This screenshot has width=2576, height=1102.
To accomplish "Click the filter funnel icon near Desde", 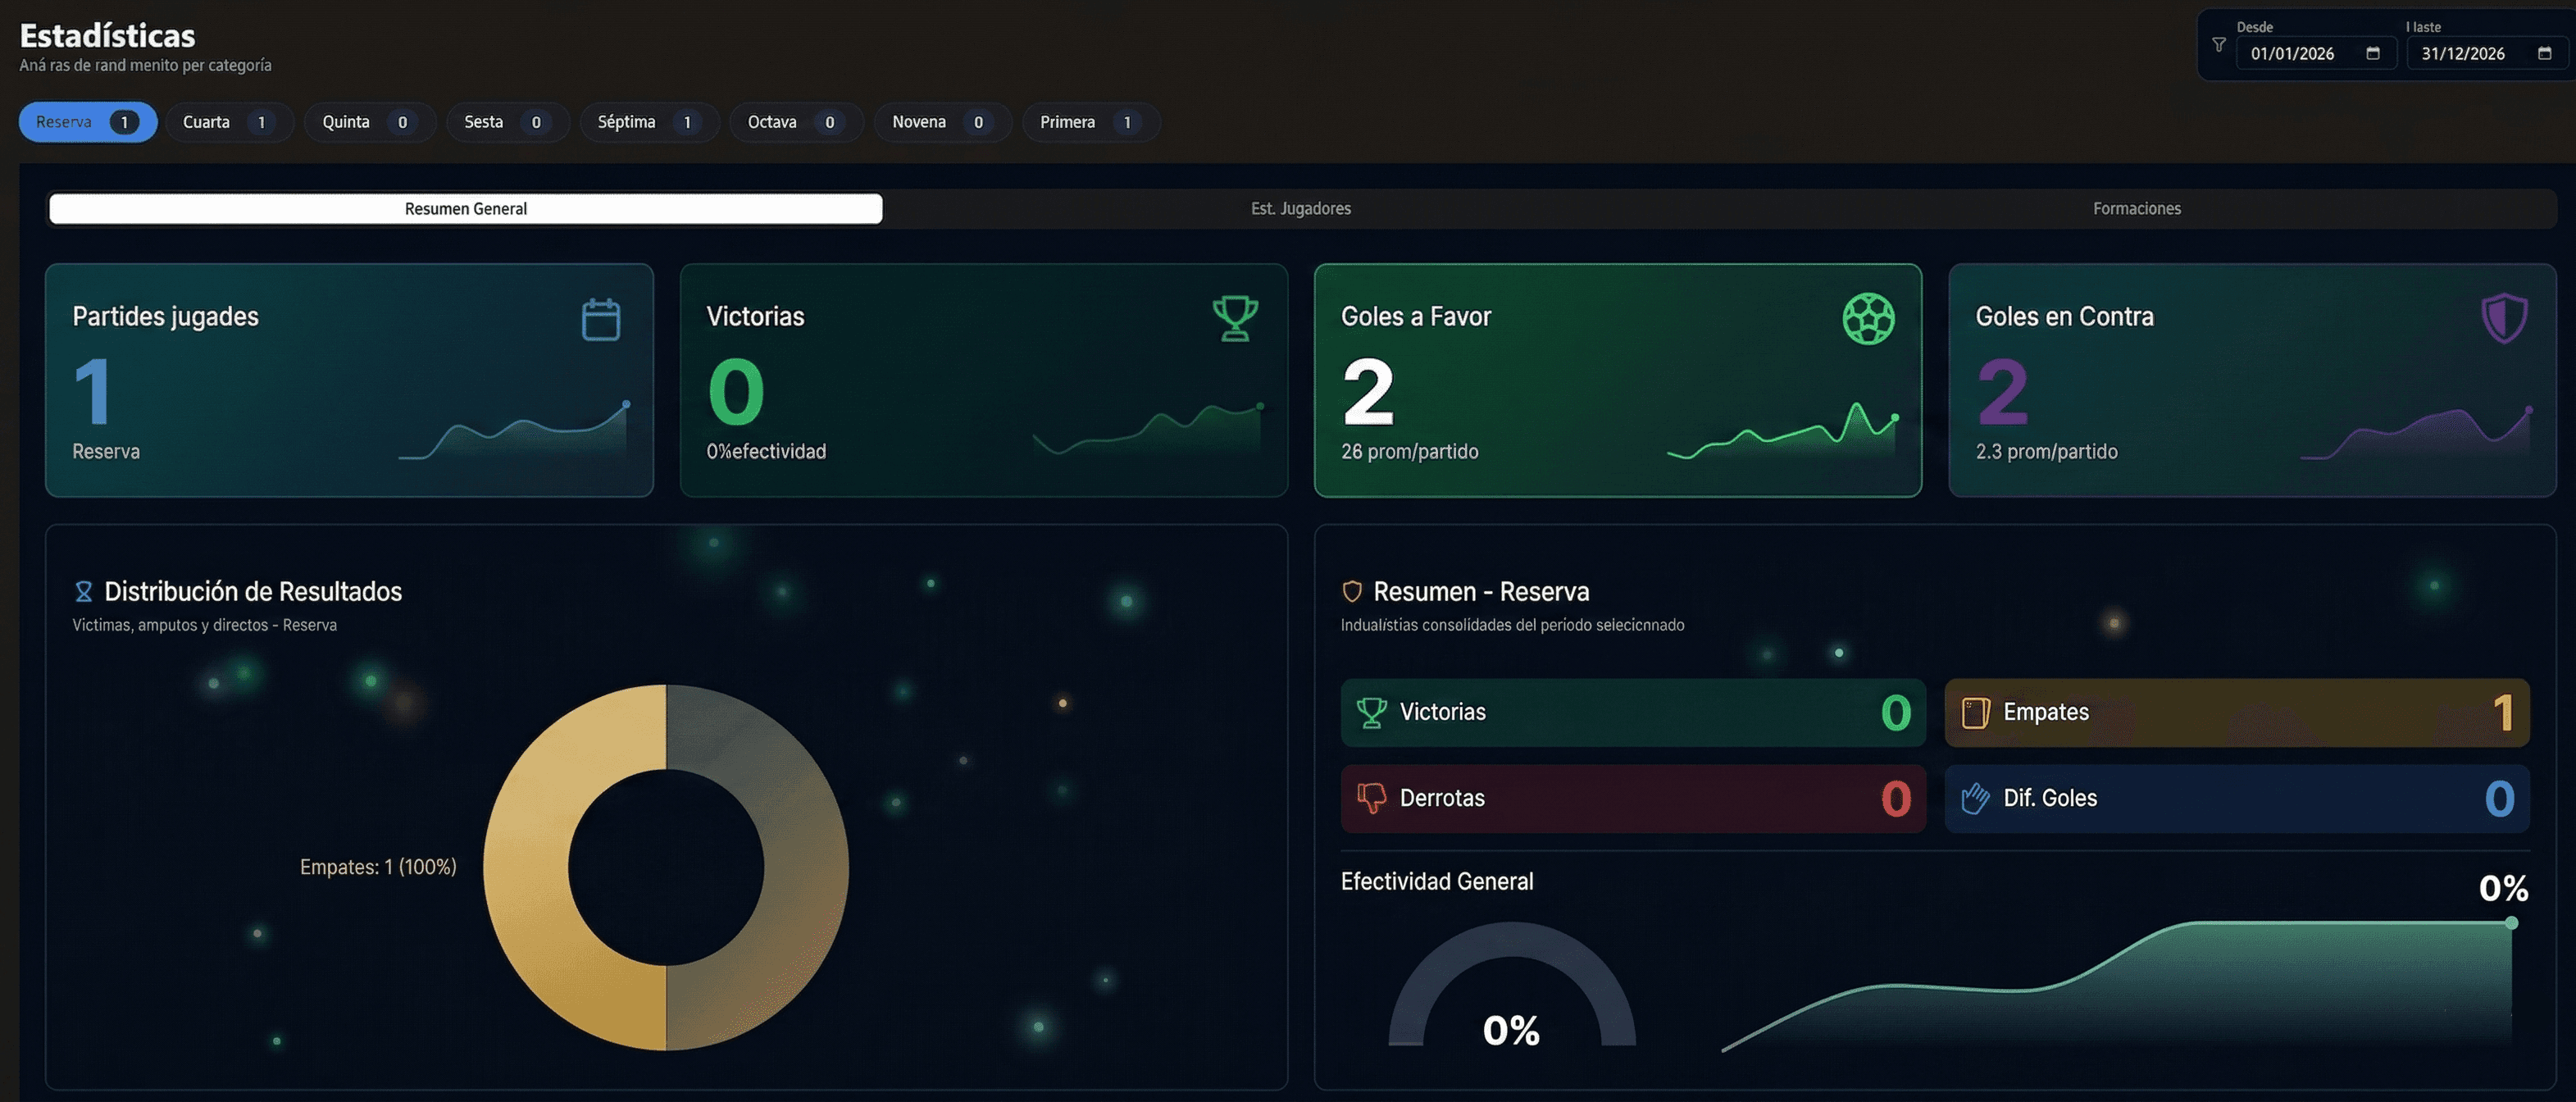I will (x=2219, y=45).
